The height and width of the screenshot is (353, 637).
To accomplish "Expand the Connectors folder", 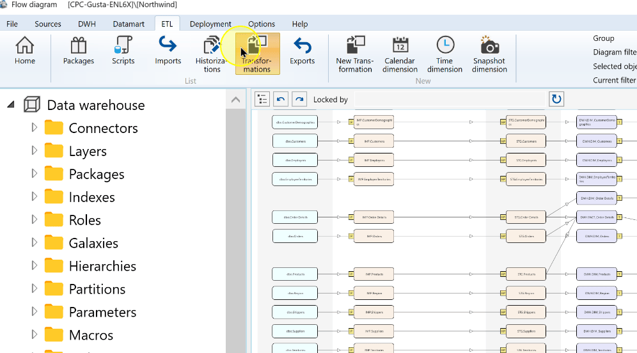I will pyautogui.click(x=34, y=127).
